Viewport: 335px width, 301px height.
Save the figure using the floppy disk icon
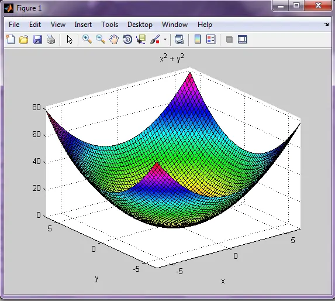click(x=37, y=40)
